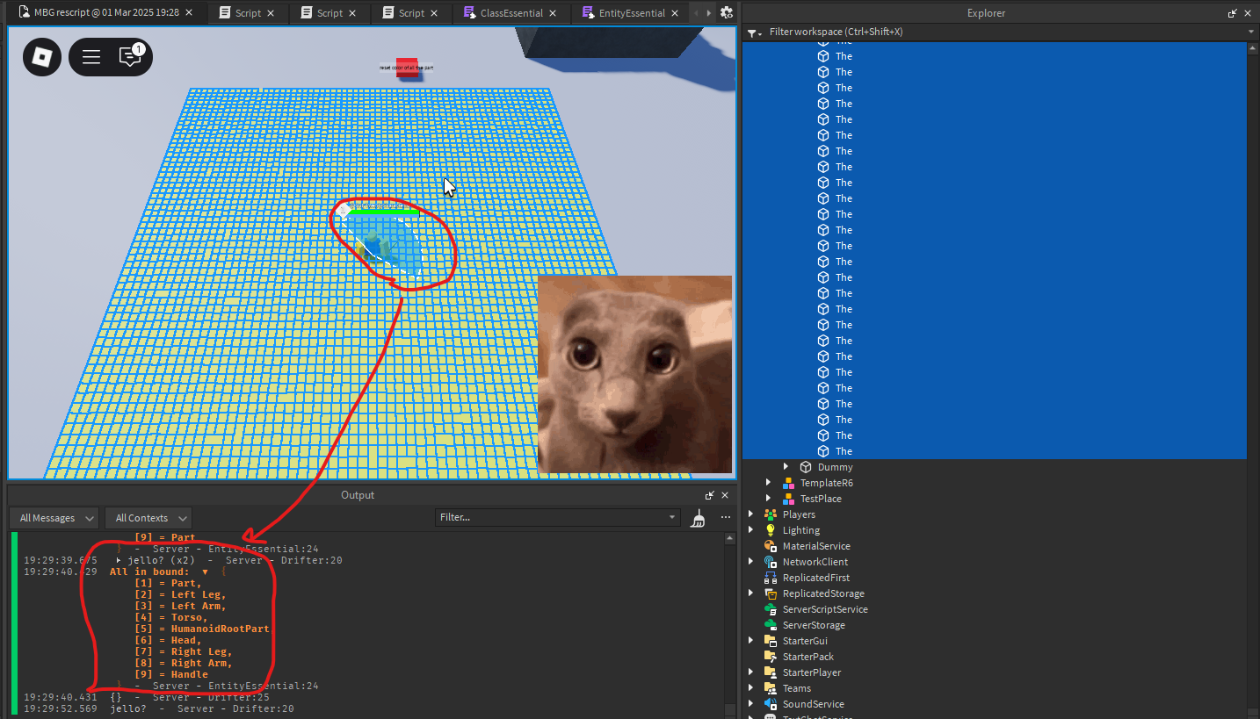
Task: Open the Output options three-dot menu
Action: [x=726, y=518]
